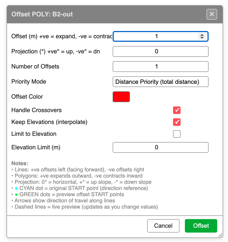This screenshot has height=242, width=228.
Task: Uncheck the Handle Crossovers checkbox
Action: (x=177, y=110)
